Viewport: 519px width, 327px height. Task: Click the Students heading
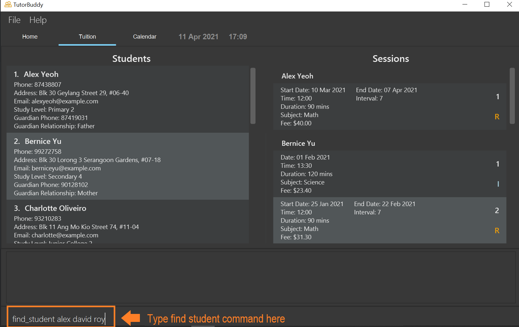click(x=131, y=59)
